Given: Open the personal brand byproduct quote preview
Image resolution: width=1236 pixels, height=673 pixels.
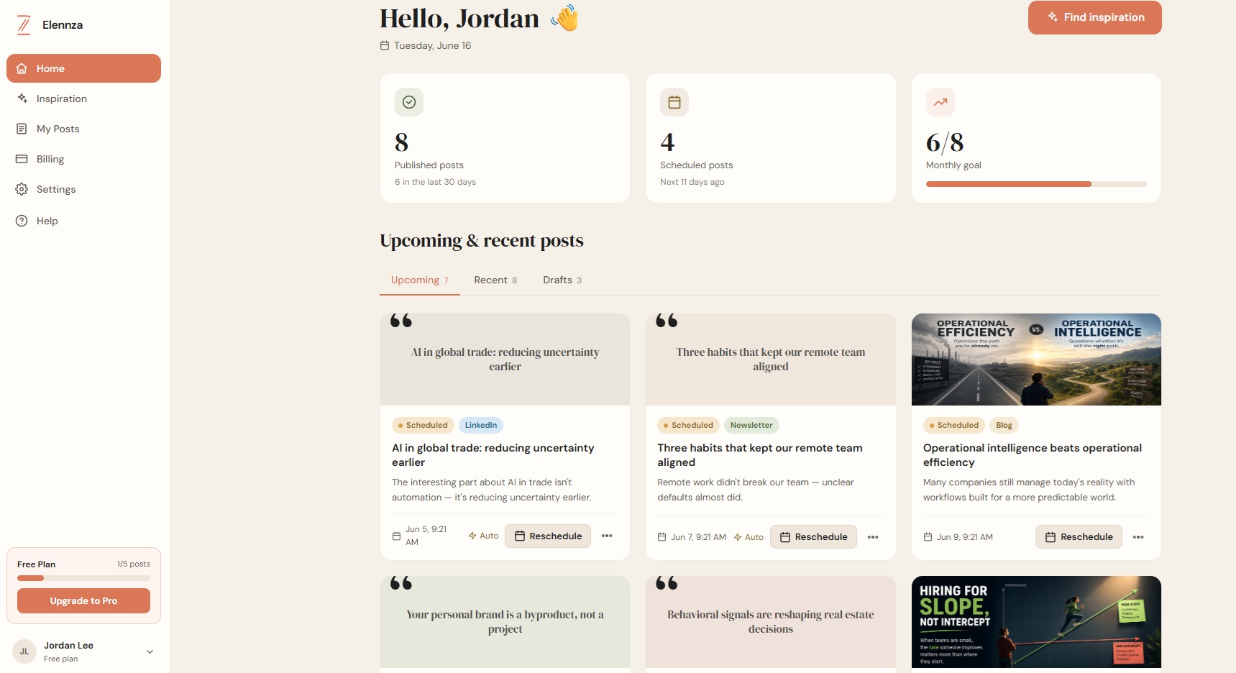Looking at the screenshot, I should point(505,623).
